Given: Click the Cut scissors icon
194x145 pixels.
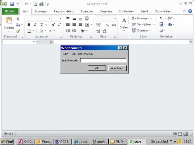Looking at the screenshot, I should (18, 19).
